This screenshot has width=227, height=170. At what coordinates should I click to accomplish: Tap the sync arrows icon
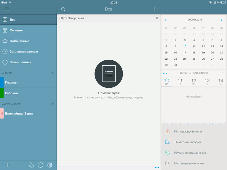[x=41, y=165]
